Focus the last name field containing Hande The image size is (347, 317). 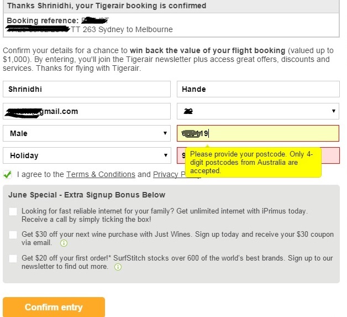tap(258, 89)
